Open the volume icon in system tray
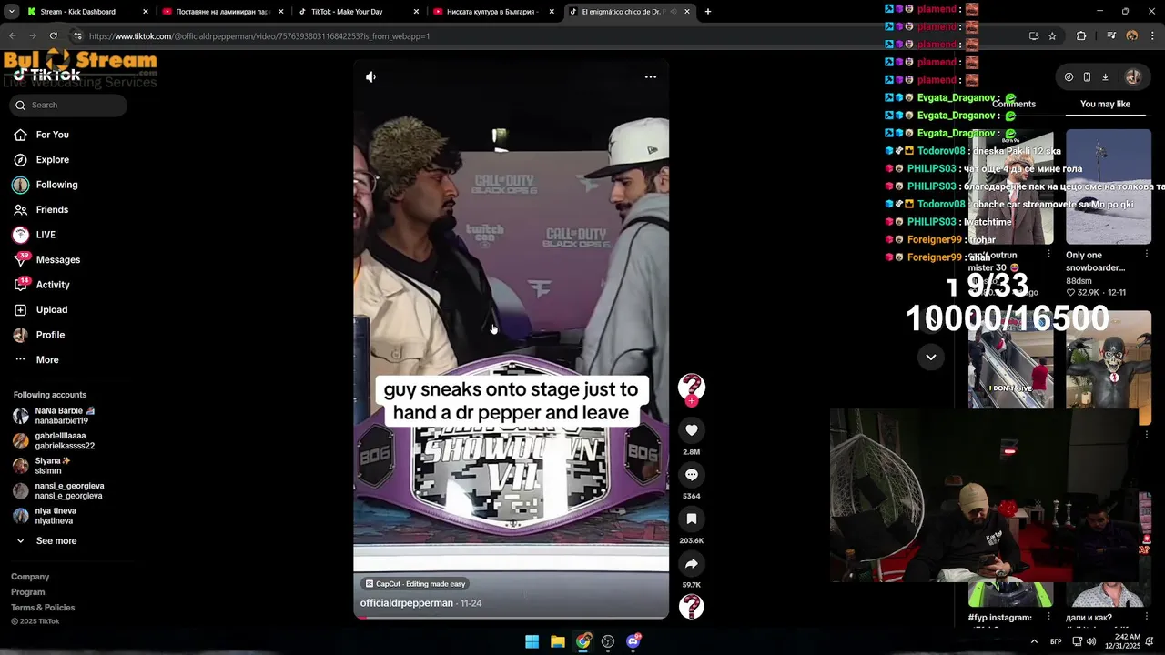Screen dimensions: 1165x655 1090,641
